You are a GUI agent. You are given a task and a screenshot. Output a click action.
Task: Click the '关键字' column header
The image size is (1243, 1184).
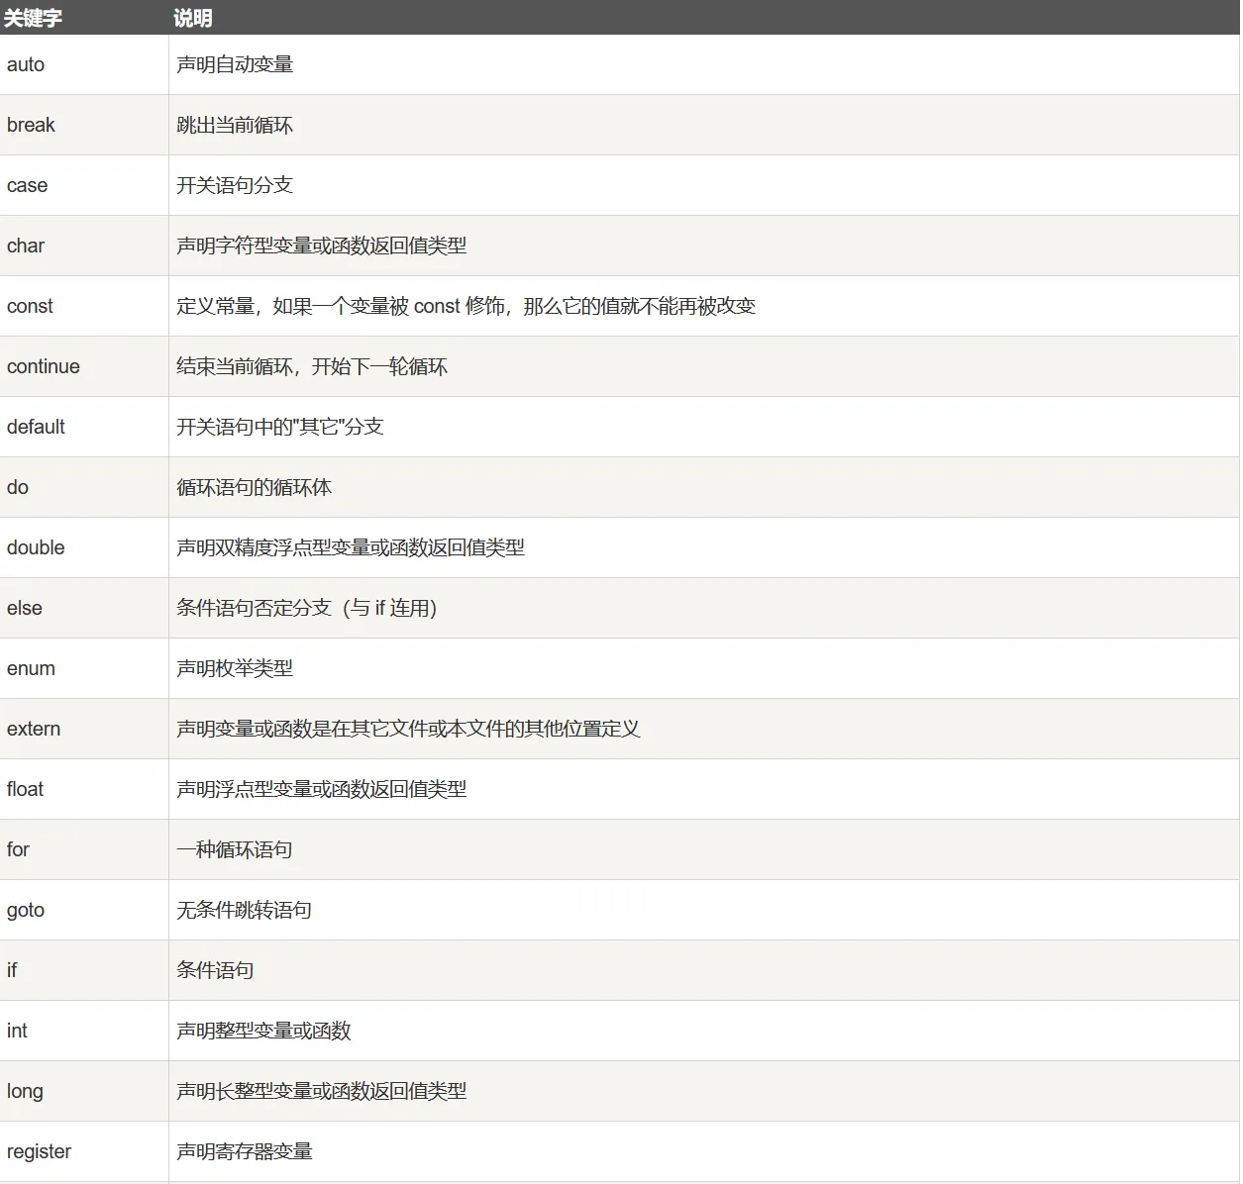(33, 18)
